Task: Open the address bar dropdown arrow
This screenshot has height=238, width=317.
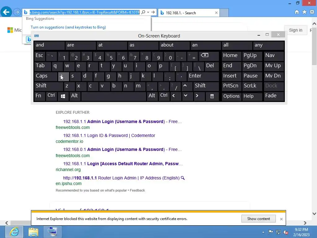Action: [x=148, y=12]
